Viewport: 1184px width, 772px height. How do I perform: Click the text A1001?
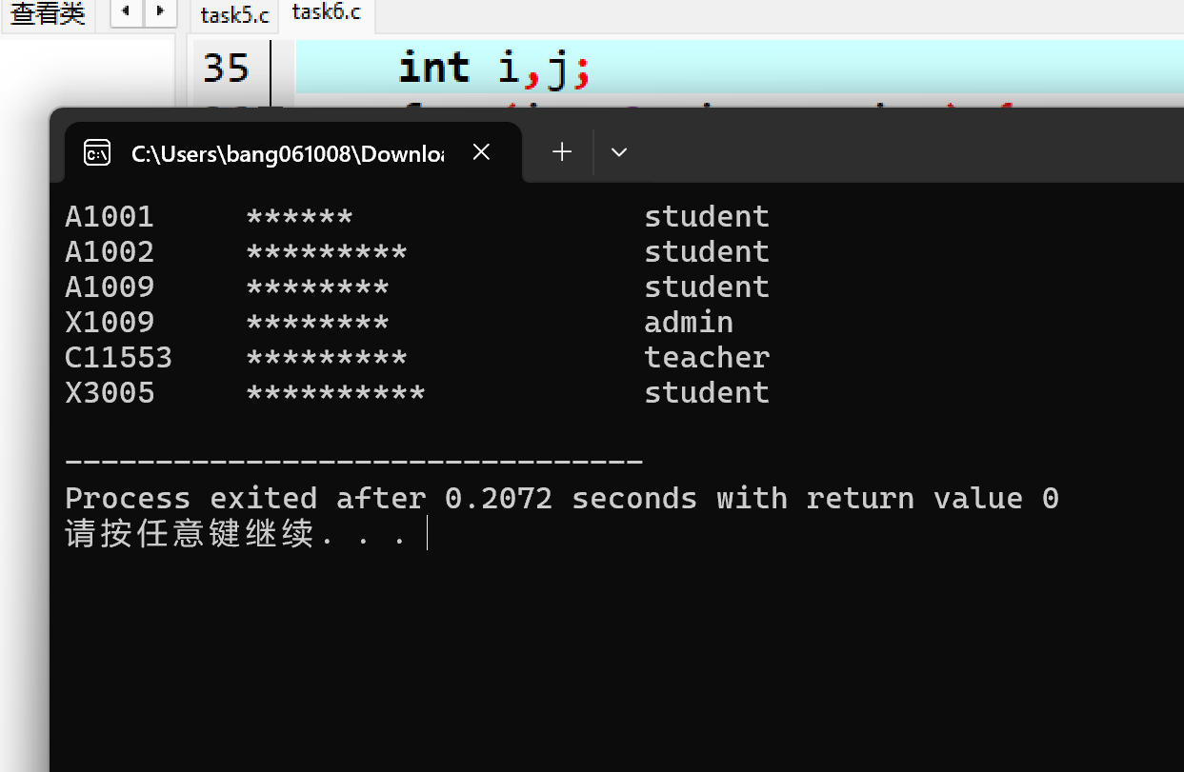[x=110, y=217]
